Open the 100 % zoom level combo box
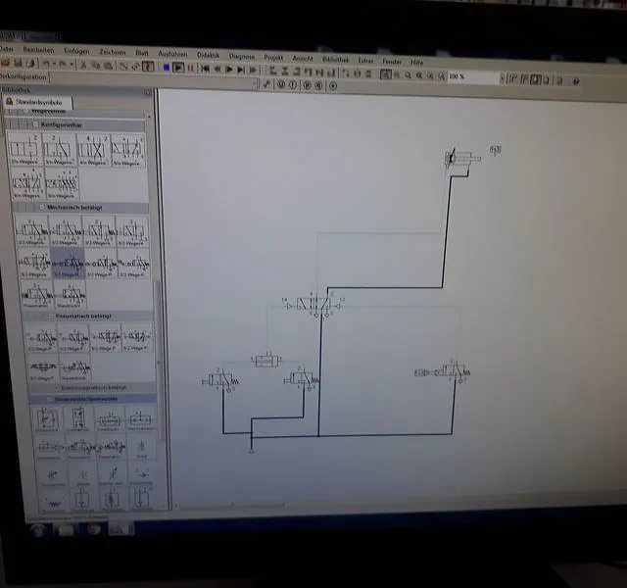 476,76
